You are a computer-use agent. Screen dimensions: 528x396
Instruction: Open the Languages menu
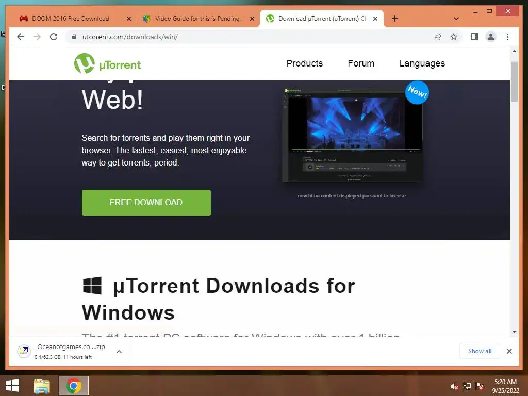click(422, 63)
